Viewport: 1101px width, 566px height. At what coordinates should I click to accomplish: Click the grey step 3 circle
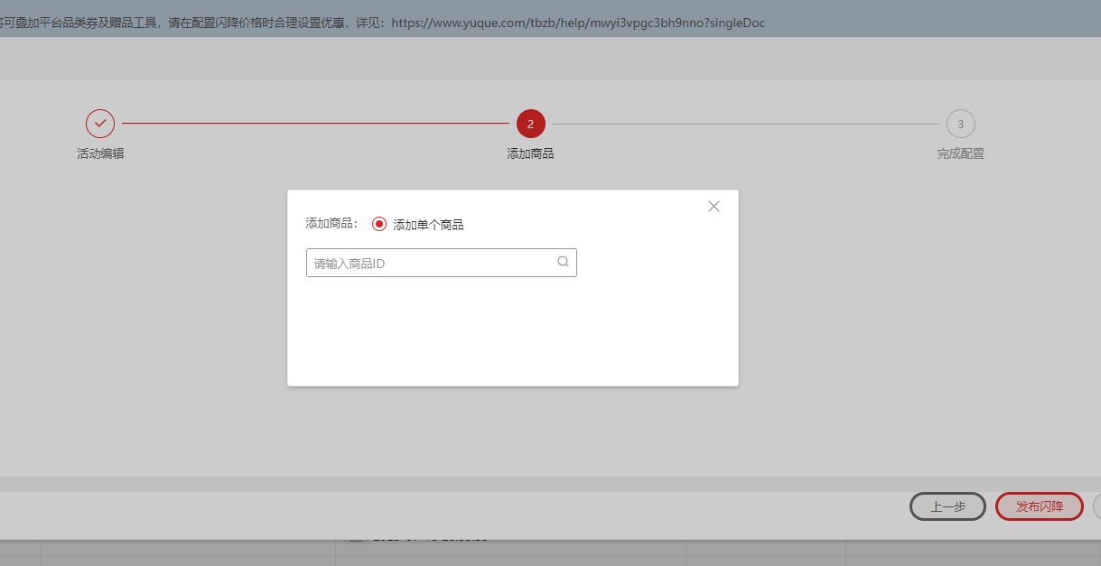coord(960,124)
